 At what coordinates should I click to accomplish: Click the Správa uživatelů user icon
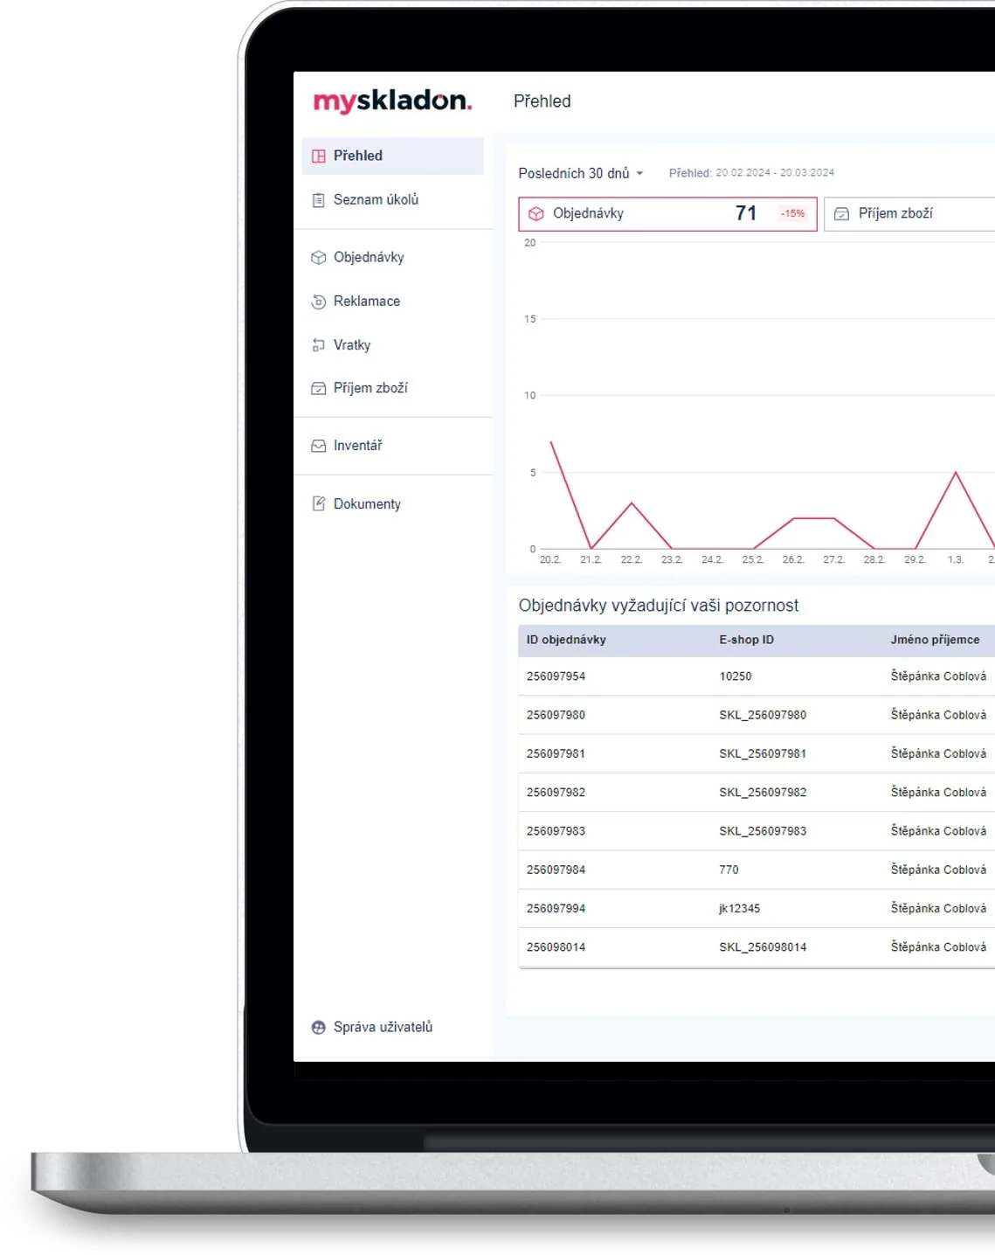(319, 1027)
